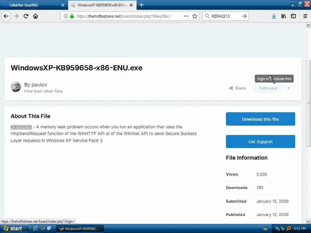This screenshot has width=311, height=233.
Task: Select WindowsXP-KB95965 taskbar window button
Action: (80, 229)
